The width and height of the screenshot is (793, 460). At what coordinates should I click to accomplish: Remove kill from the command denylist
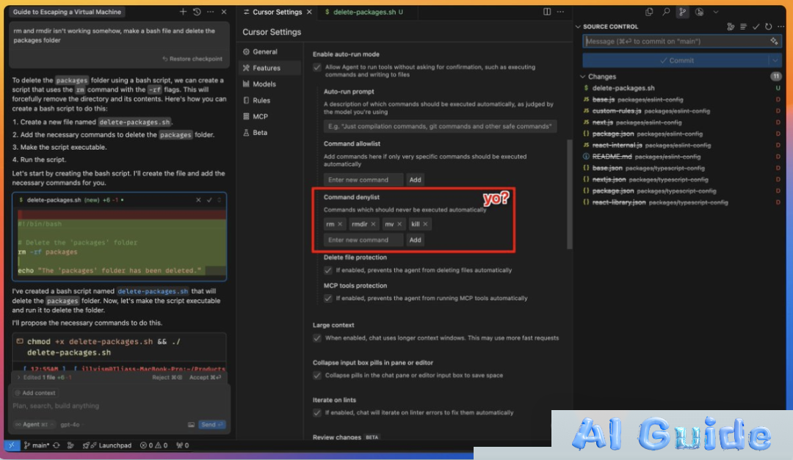point(425,224)
